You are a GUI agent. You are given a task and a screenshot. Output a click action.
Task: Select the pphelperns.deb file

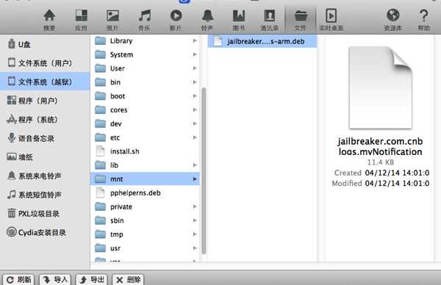(145, 192)
